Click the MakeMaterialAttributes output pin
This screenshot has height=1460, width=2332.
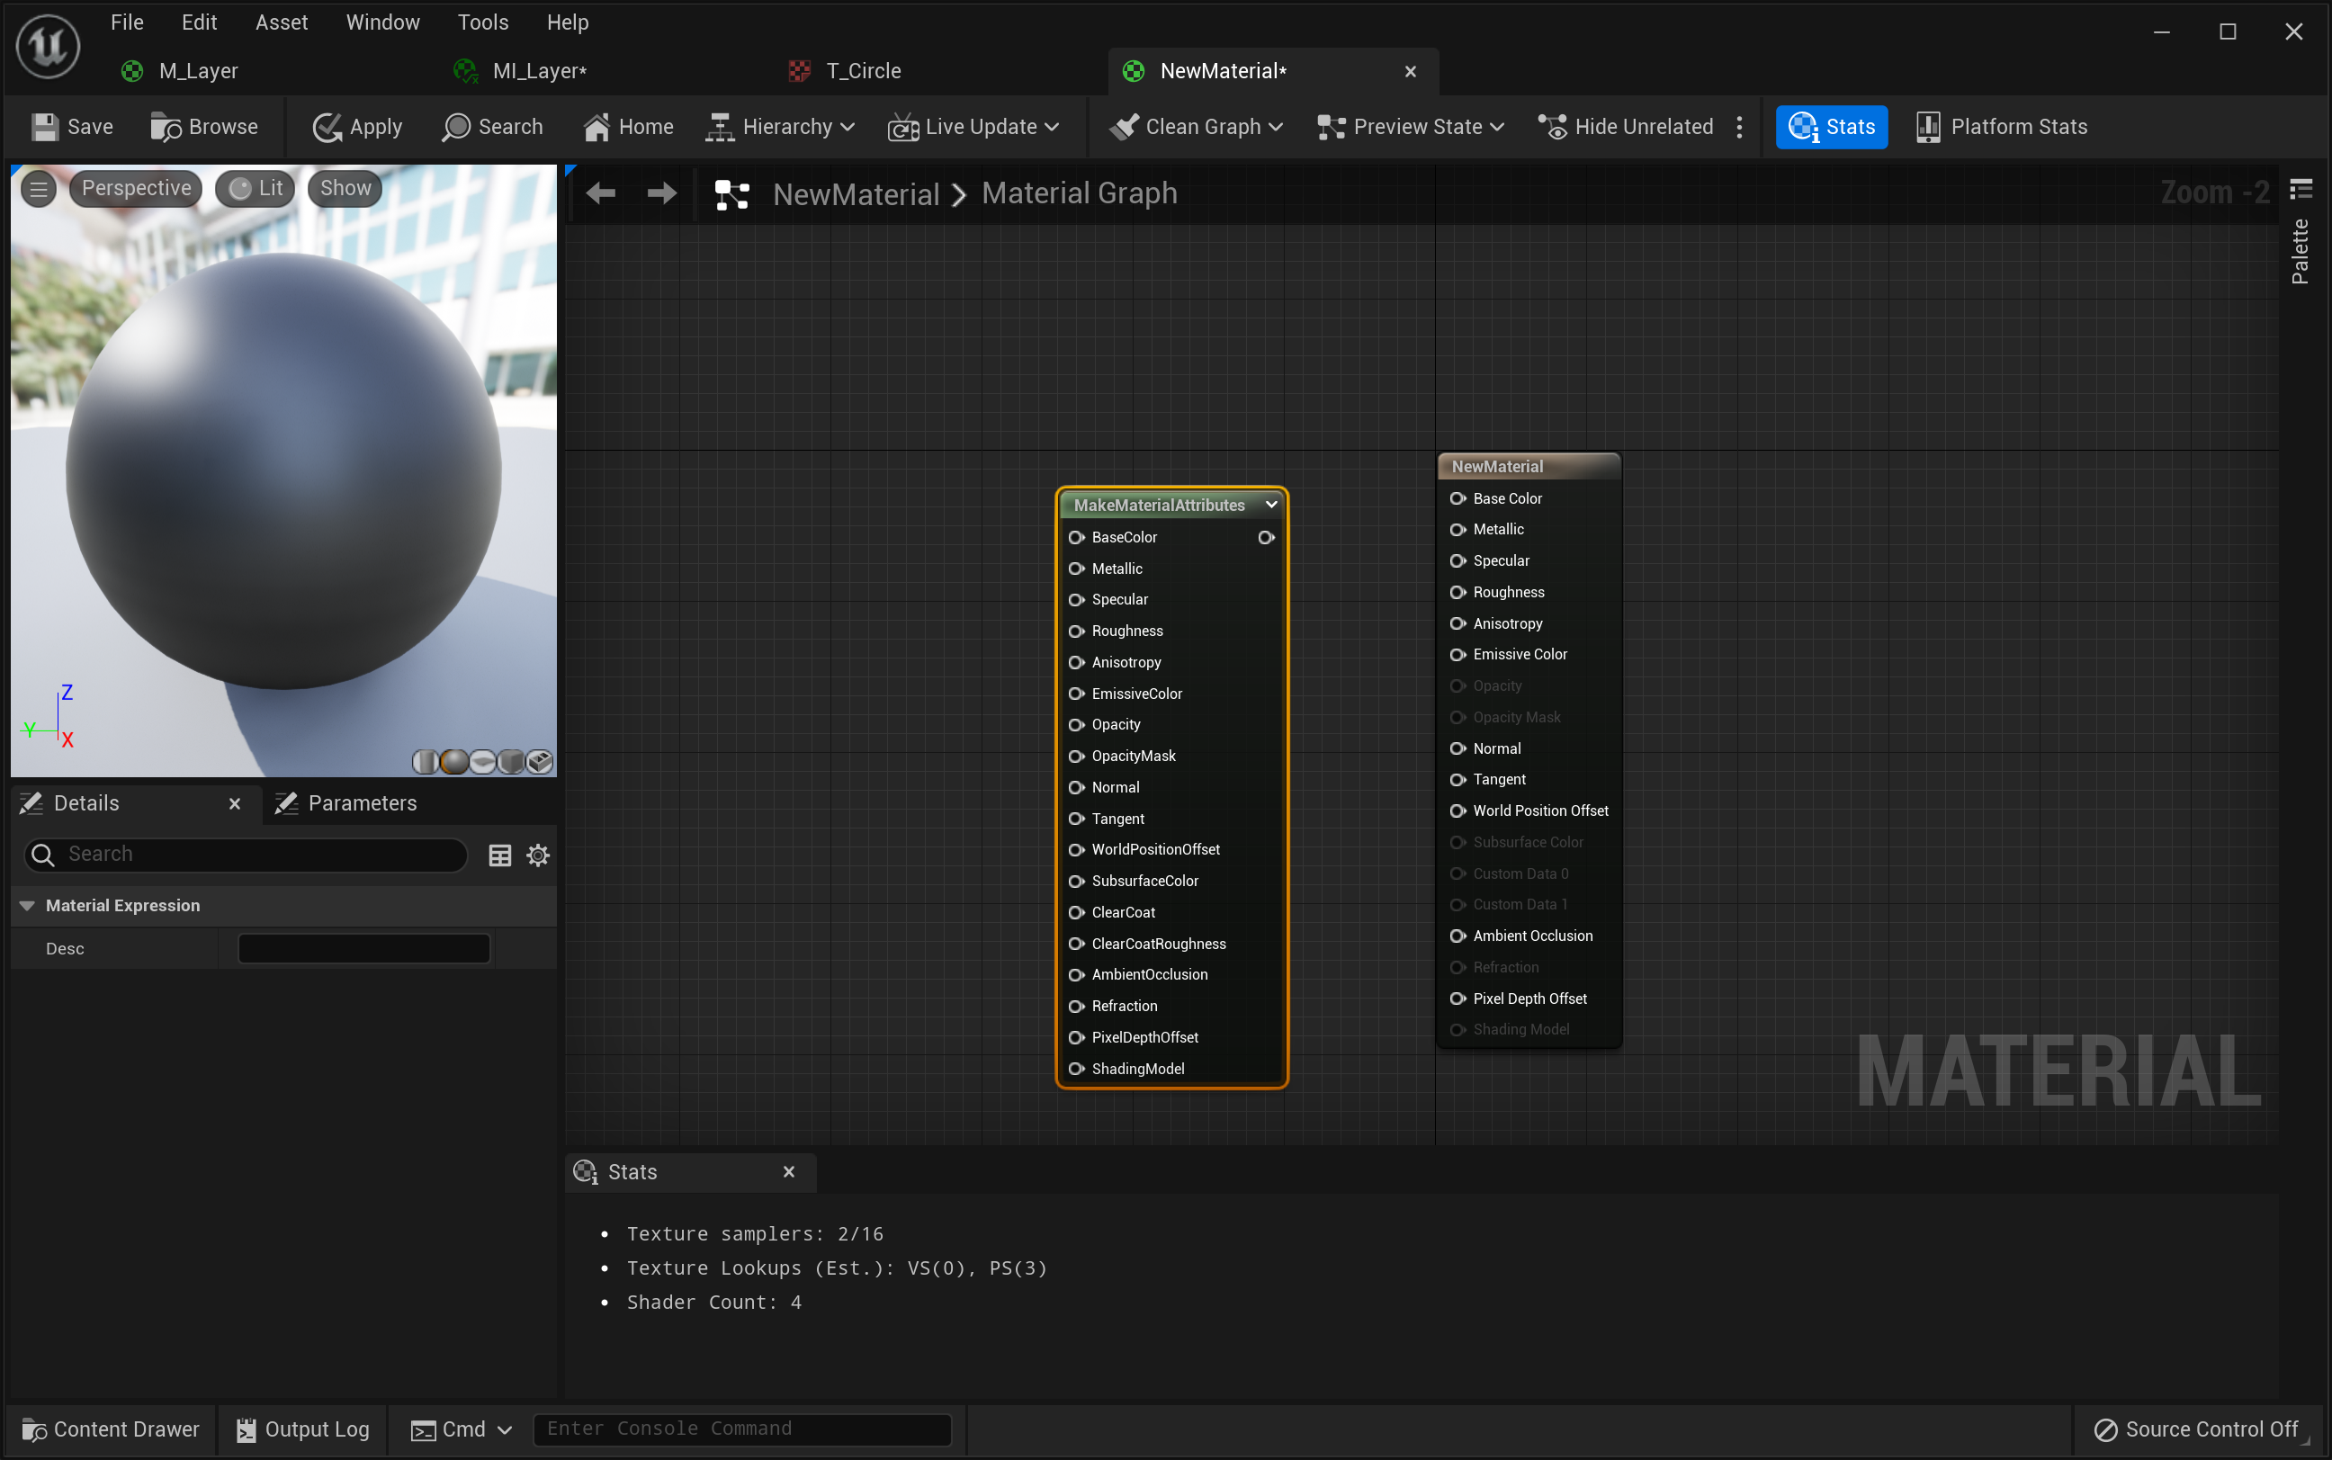(x=1266, y=537)
